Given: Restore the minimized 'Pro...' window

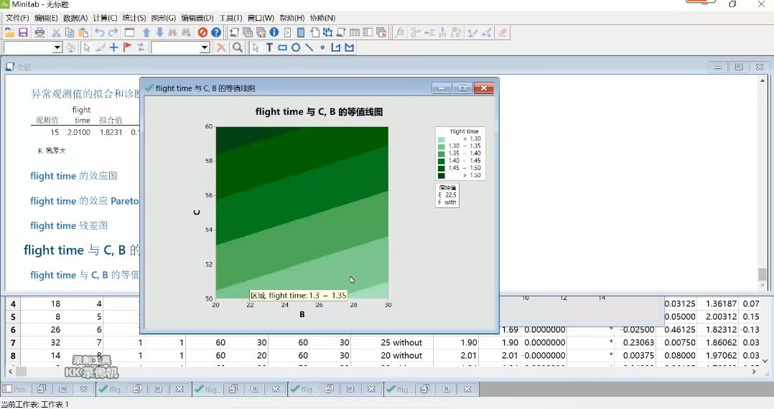Looking at the screenshot, I should click(x=42, y=389).
